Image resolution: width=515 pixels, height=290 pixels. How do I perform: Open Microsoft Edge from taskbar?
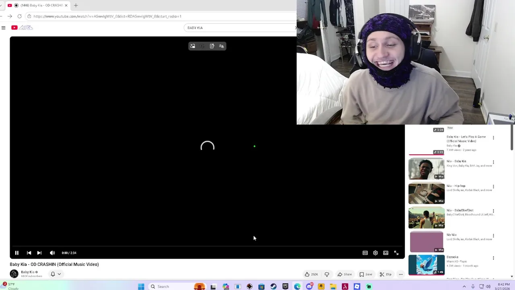297,286
